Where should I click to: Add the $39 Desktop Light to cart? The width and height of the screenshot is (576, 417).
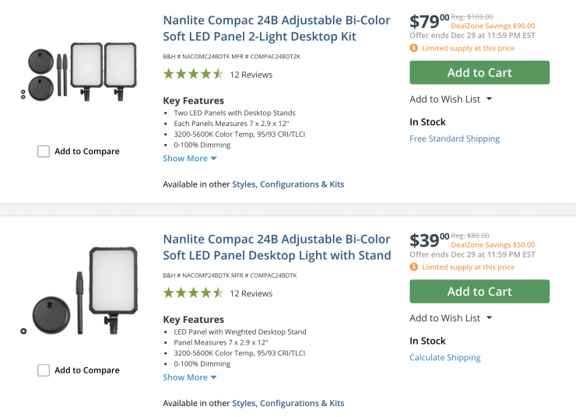[x=479, y=291]
